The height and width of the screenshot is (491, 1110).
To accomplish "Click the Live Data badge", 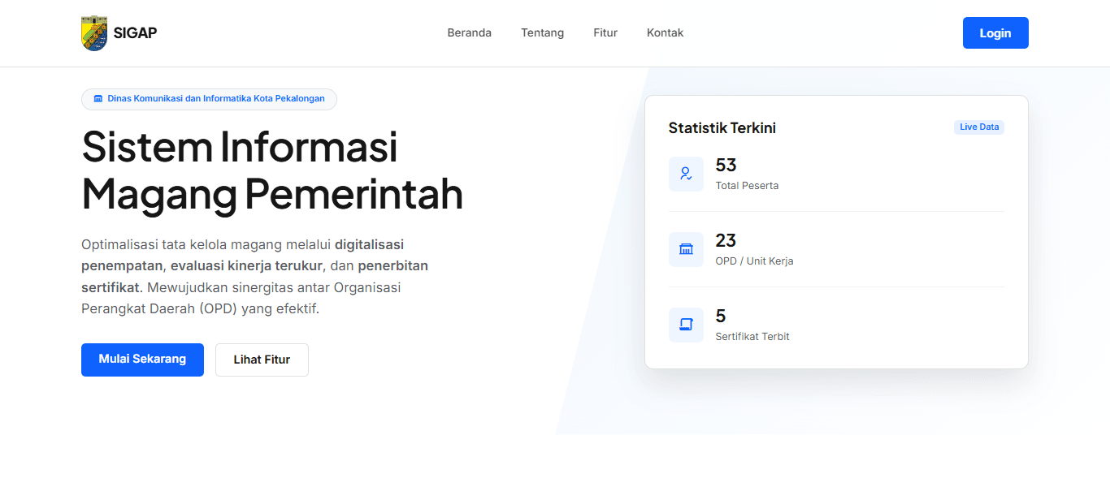I will pos(978,127).
